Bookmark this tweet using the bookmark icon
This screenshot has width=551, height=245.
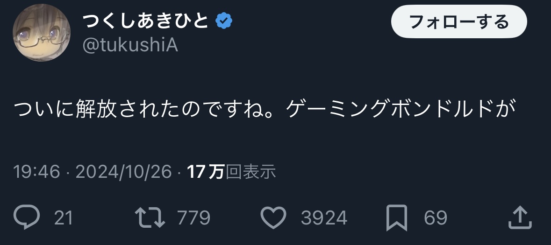coord(398,217)
